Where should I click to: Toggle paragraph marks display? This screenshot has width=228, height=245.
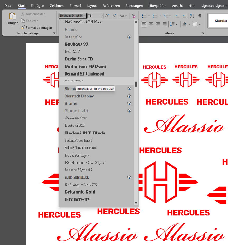pos(200,16)
